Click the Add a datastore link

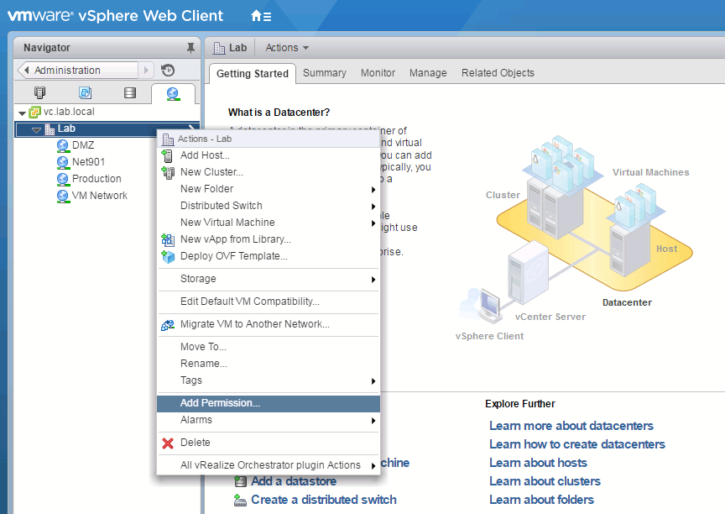[293, 480]
